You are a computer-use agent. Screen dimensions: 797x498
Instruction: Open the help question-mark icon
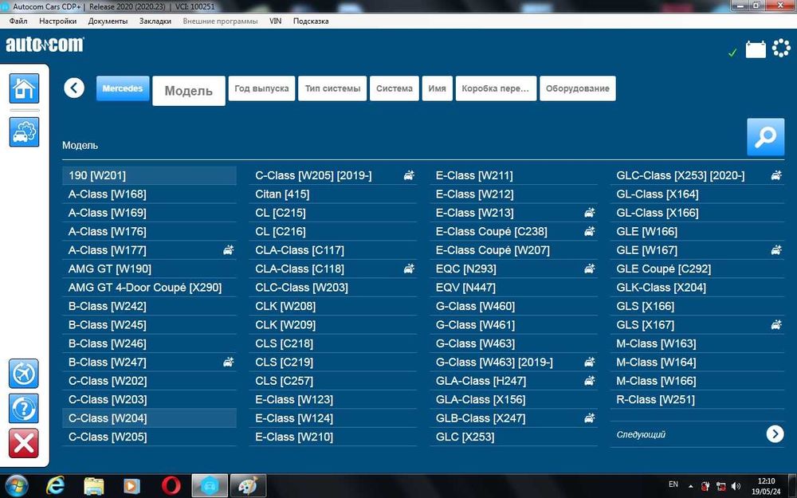pos(23,408)
